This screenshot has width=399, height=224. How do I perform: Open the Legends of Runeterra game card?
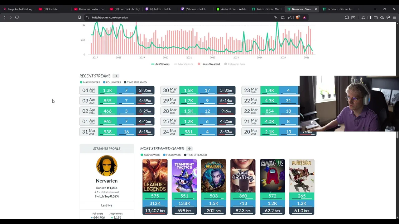point(301,187)
